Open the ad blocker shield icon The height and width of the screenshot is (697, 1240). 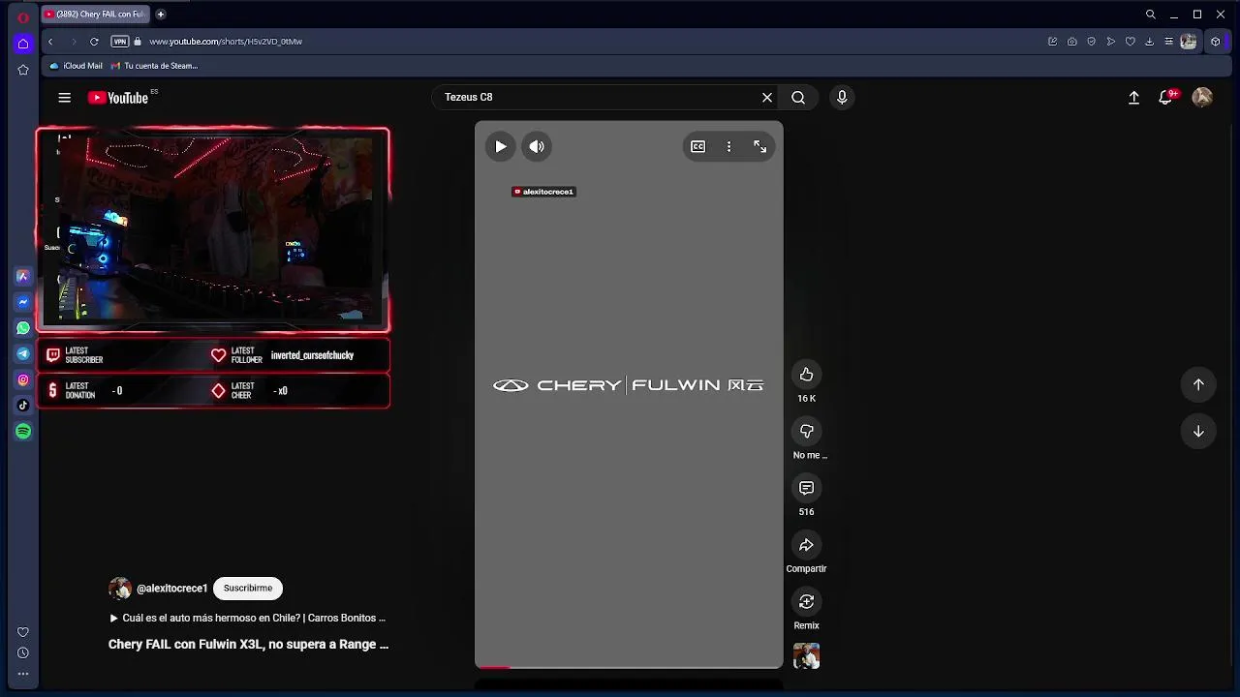(1091, 42)
